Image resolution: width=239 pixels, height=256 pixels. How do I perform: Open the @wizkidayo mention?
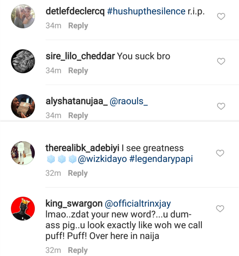coord(102,160)
